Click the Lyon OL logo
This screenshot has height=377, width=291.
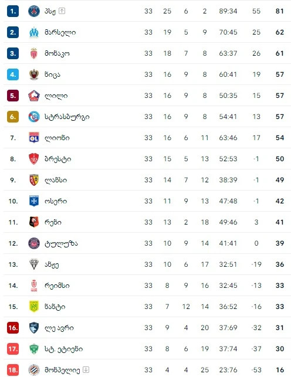(34, 138)
